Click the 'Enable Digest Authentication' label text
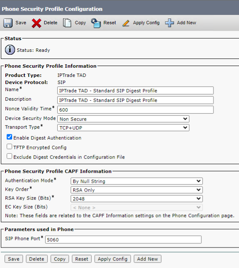The image size is (239, 268). point(47,138)
